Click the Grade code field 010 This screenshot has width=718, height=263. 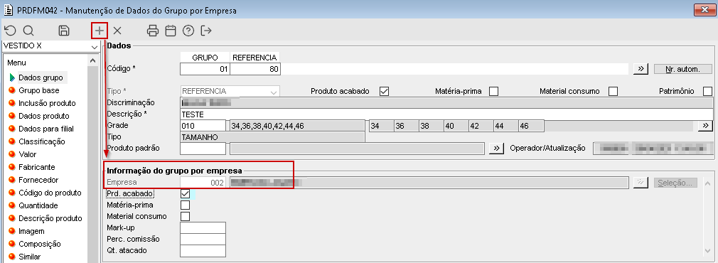pos(203,126)
